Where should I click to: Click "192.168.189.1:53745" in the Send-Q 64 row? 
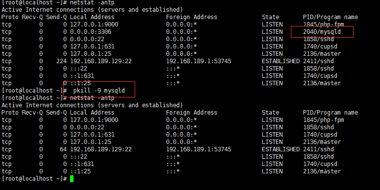pos(198,149)
